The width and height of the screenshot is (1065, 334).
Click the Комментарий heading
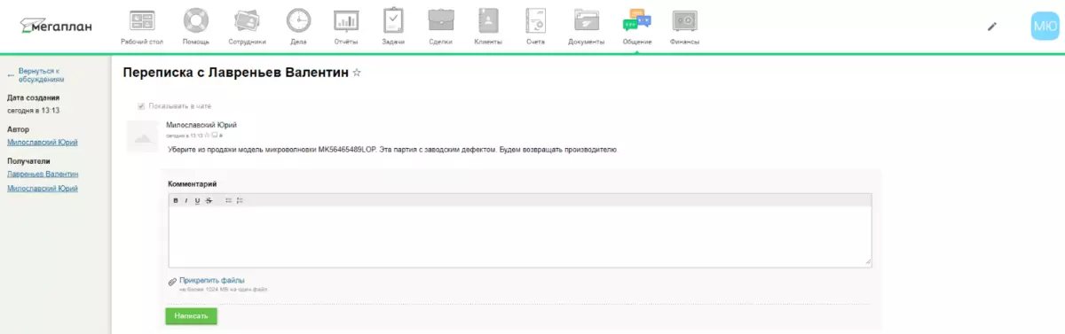(193, 183)
